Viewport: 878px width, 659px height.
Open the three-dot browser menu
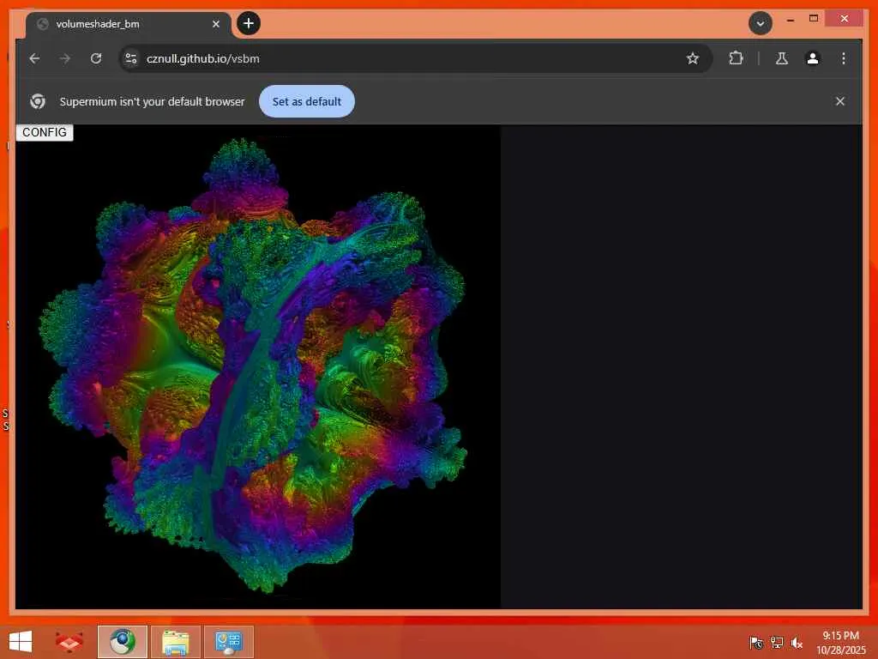pyautogui.click(x=844, y=58)
